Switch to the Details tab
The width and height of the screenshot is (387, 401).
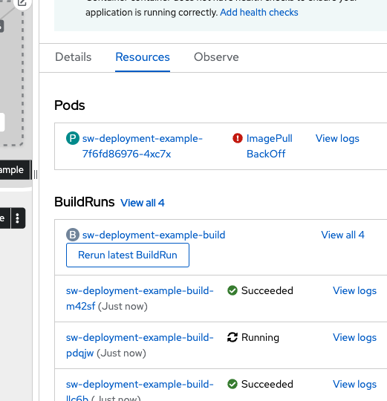pyautogui.click(x=73, y=57)
